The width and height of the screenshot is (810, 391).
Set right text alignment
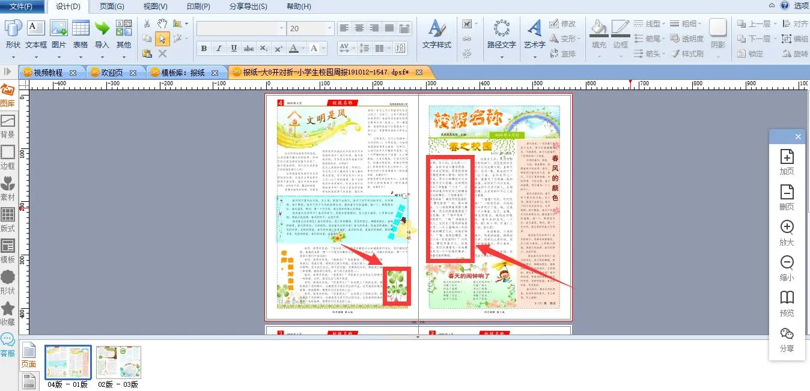pos(374,28)
